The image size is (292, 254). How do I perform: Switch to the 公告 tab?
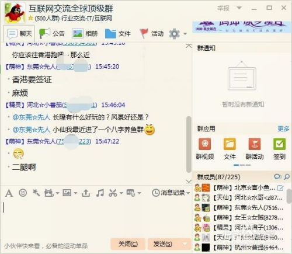point(52,33)
